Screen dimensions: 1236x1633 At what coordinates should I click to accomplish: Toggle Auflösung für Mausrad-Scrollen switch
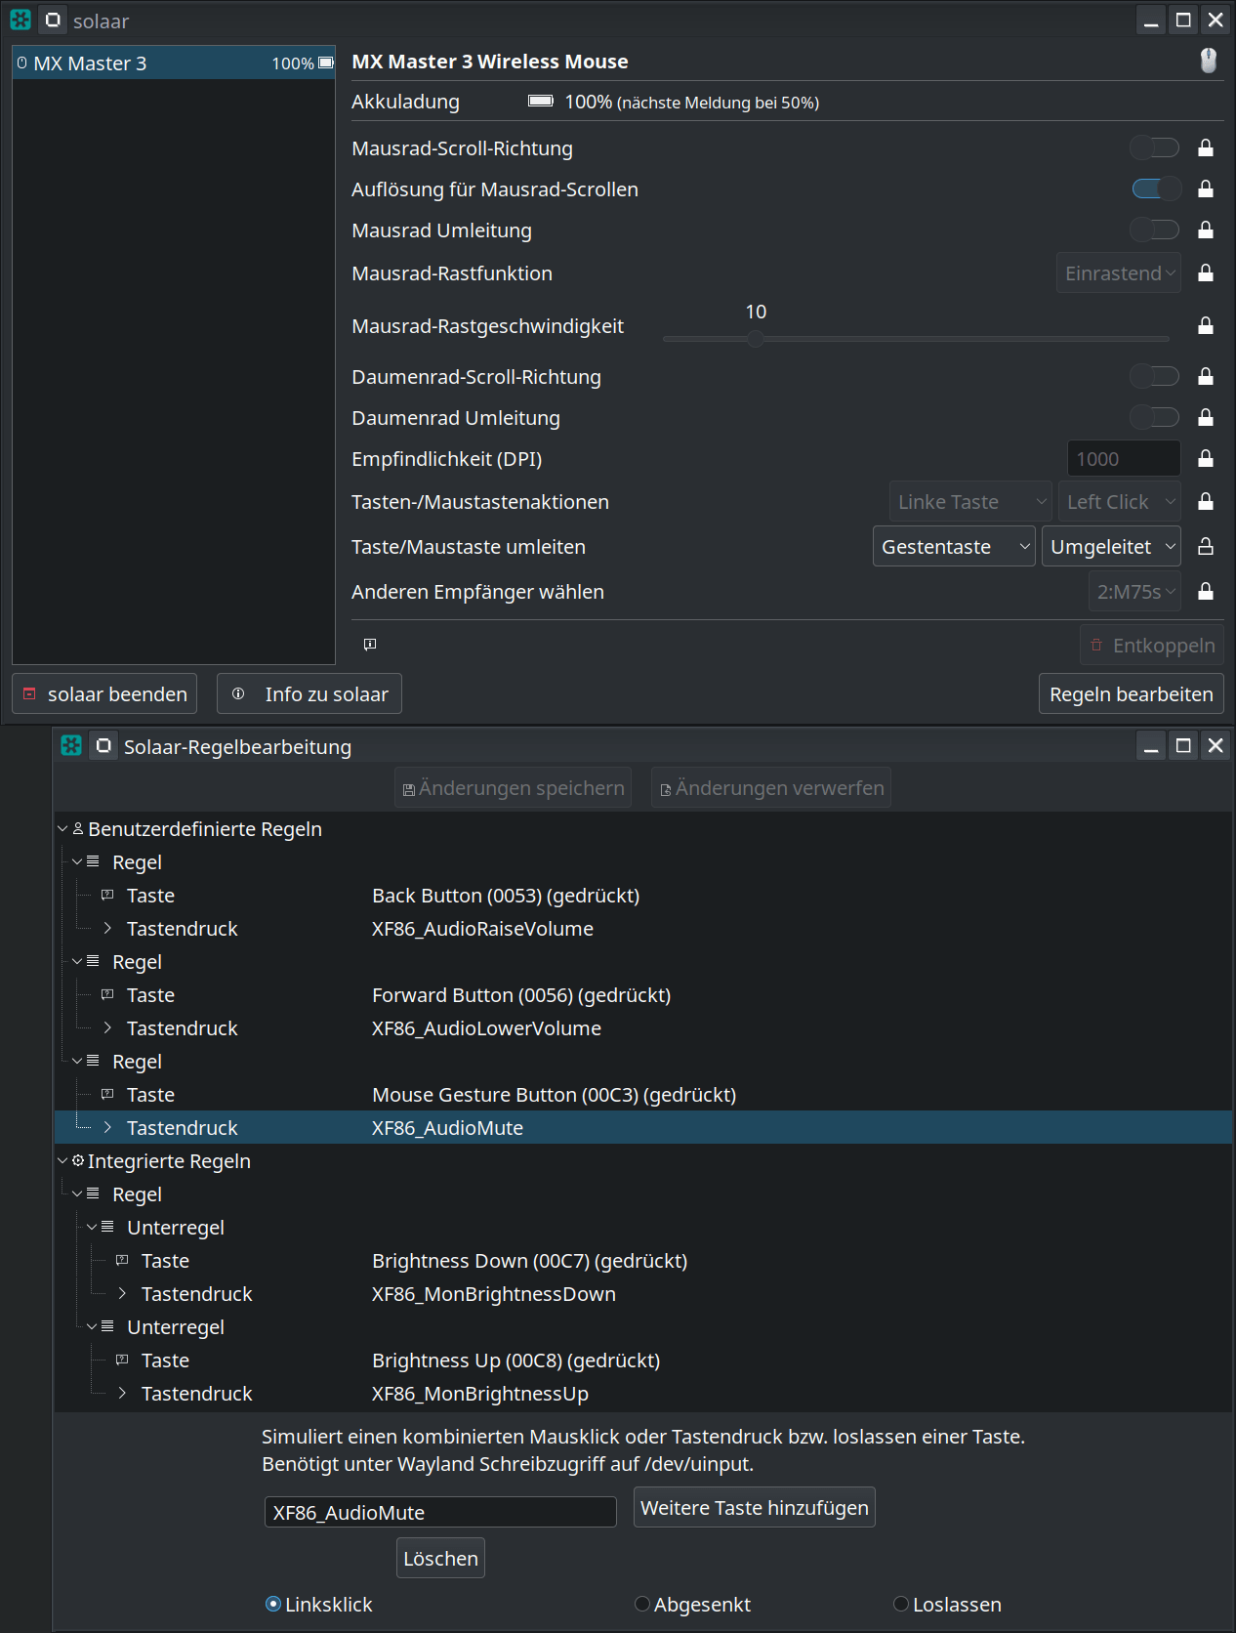coord(1156,189)
